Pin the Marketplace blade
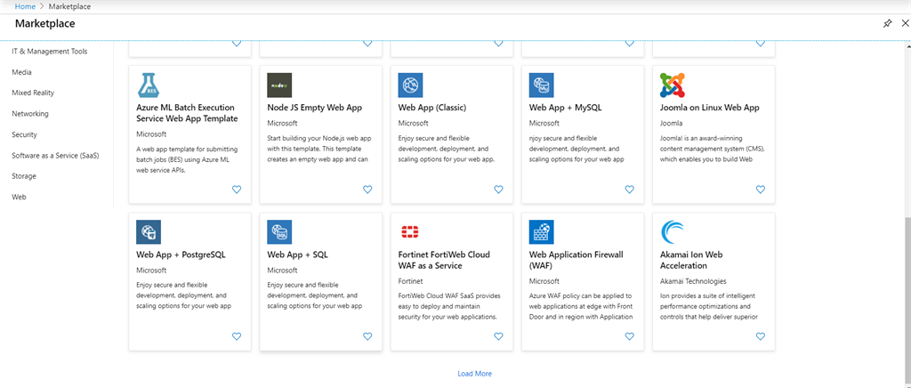 (x=887, y=23)
